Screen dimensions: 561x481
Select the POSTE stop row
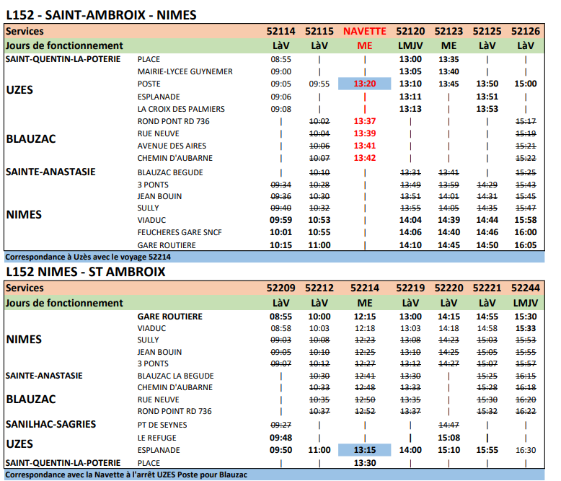(x=149, y=84)
